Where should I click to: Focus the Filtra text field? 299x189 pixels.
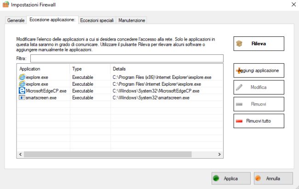click(x=126, y=59)
